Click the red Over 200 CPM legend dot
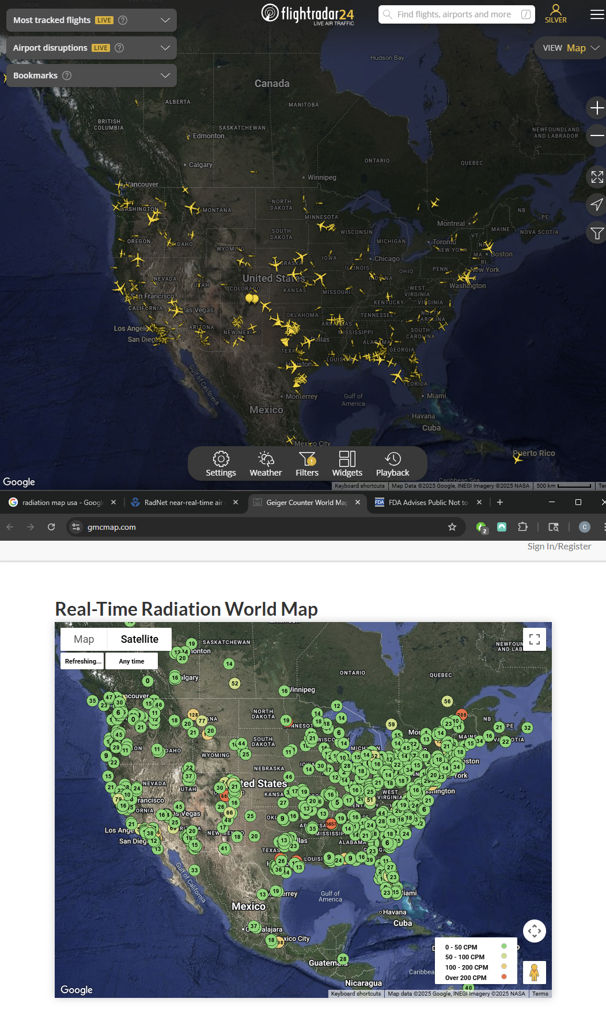The width and height of the screenshot is (606, 1025). coord(504,977)
